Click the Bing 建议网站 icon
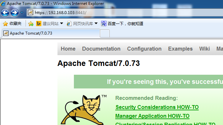This screenshot has width=223, height=125. [38, 23]
